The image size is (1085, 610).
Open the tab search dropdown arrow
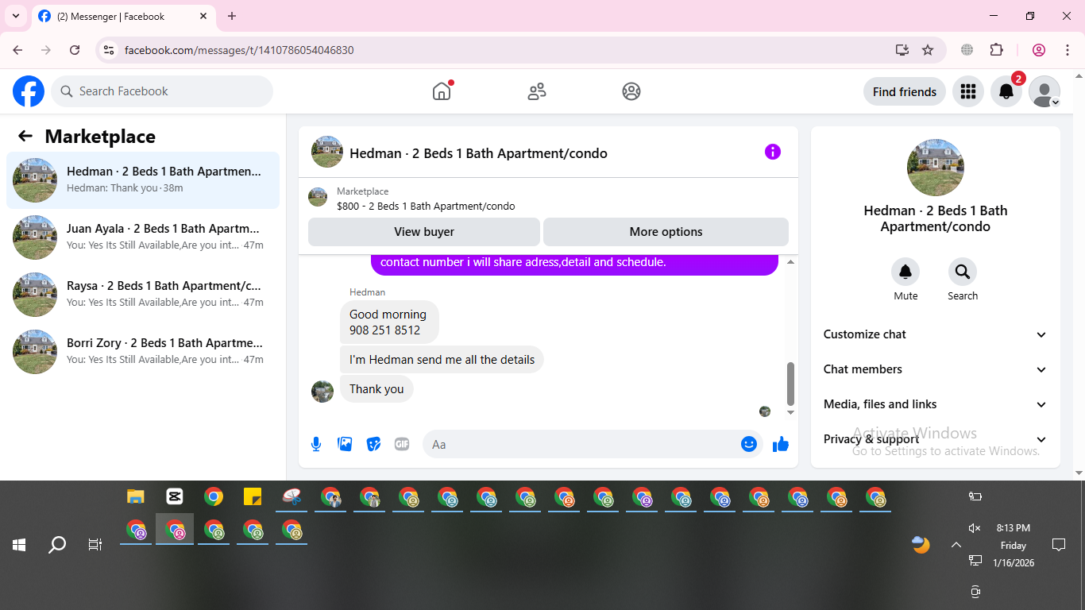(15, 16)
